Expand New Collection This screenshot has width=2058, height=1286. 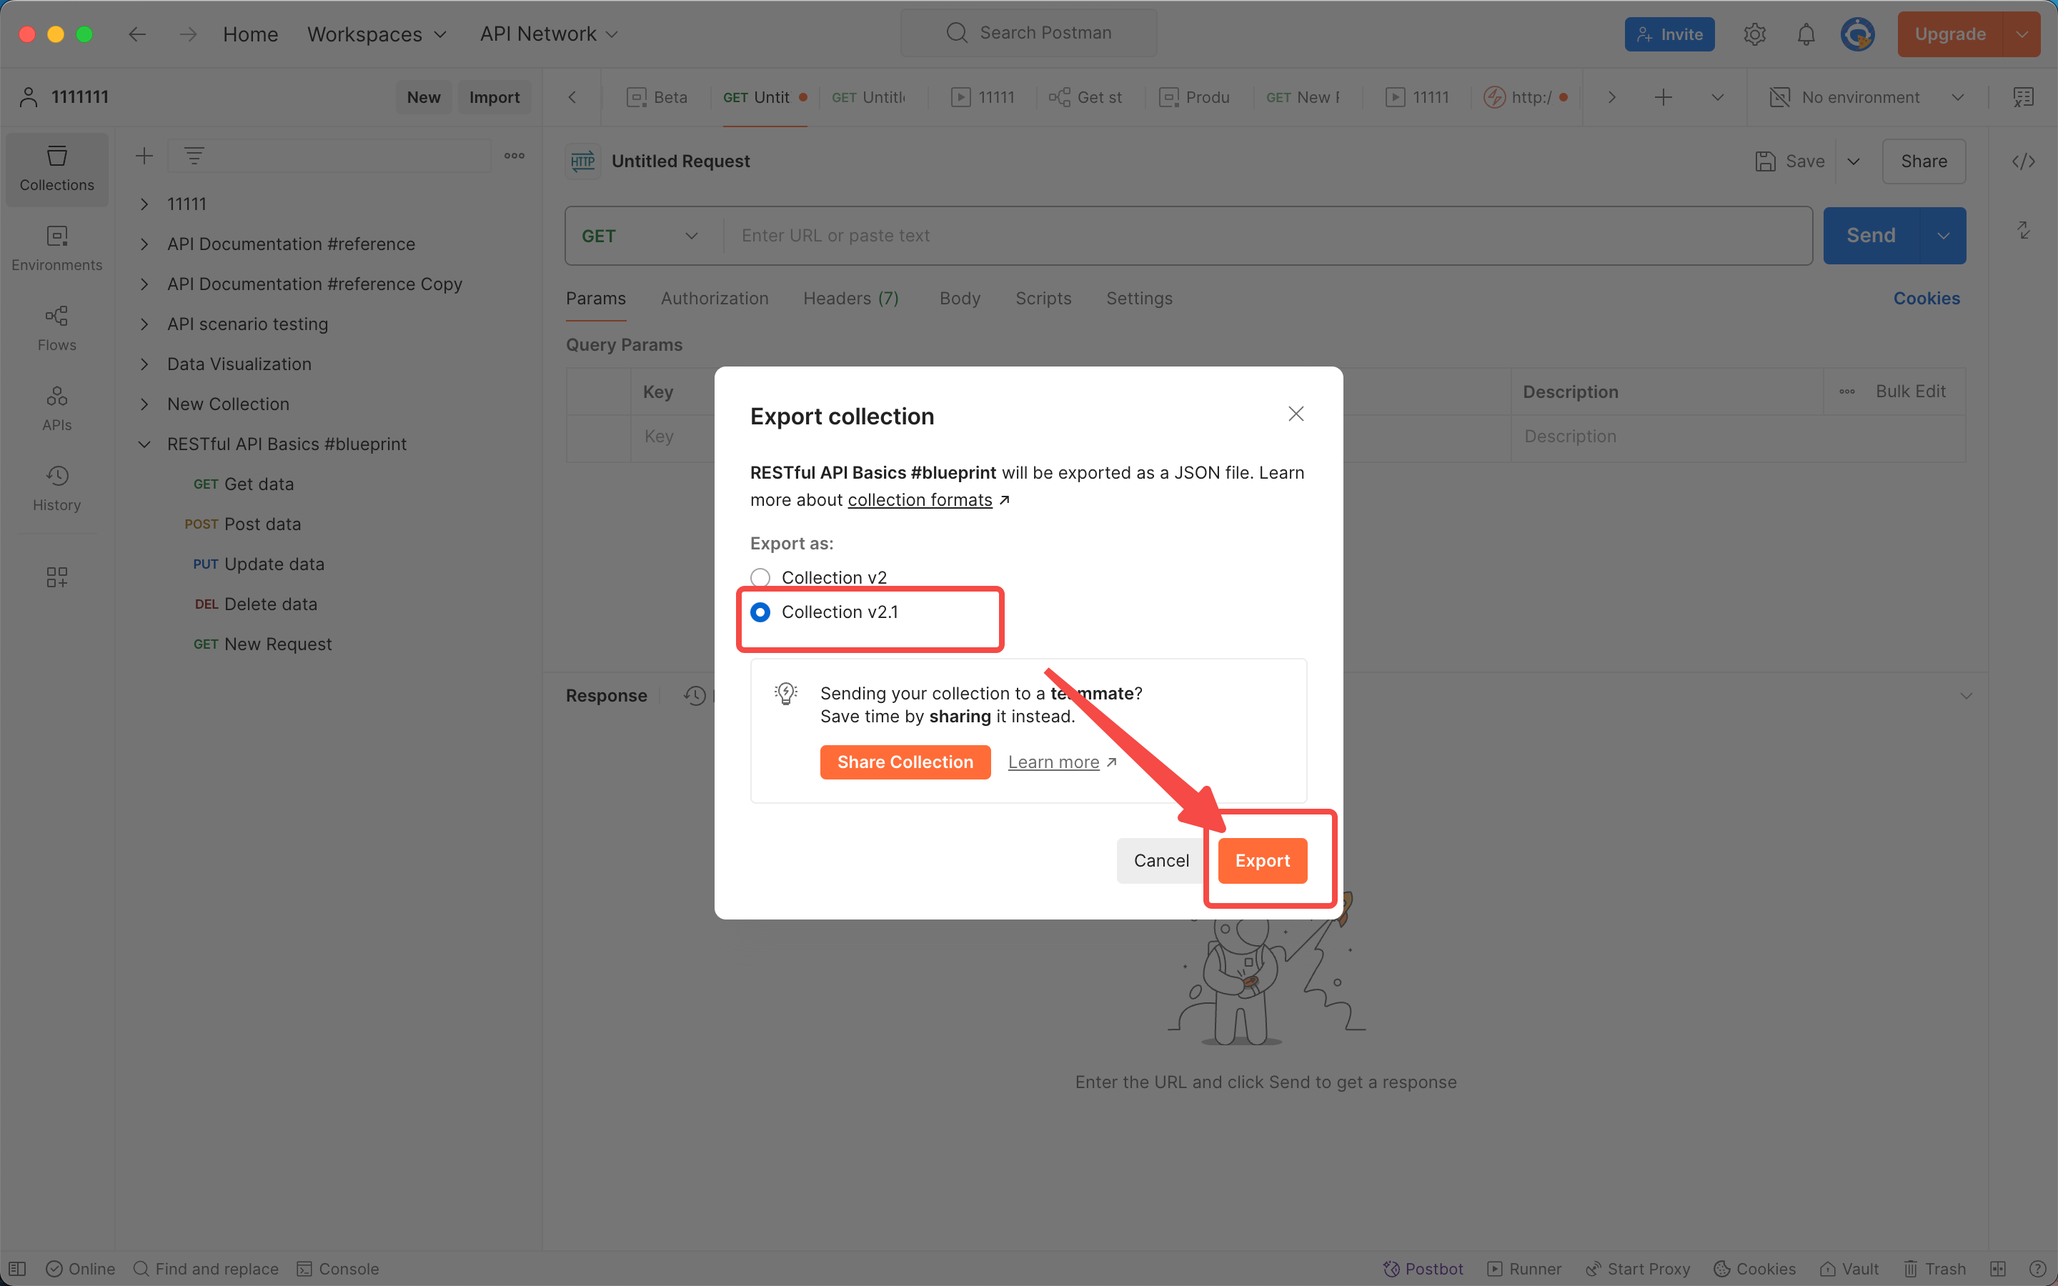(144, 404)
